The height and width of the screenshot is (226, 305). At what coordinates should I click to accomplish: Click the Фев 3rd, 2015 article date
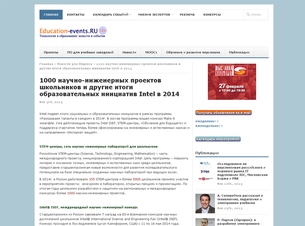51,102
